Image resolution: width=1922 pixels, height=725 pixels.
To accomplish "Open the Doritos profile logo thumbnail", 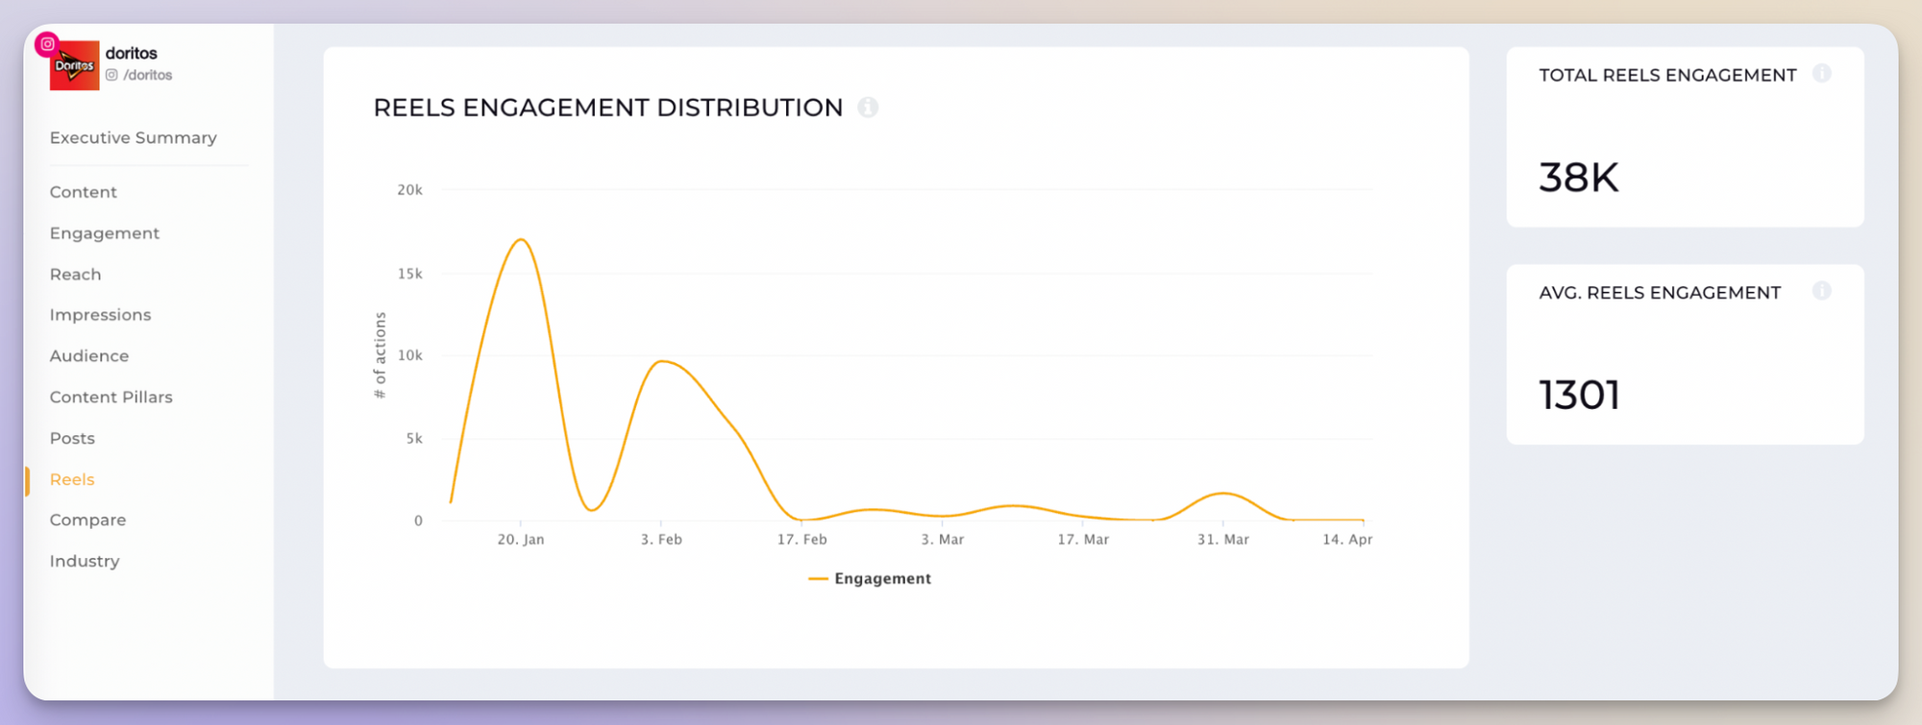I will tap(75, 65).
